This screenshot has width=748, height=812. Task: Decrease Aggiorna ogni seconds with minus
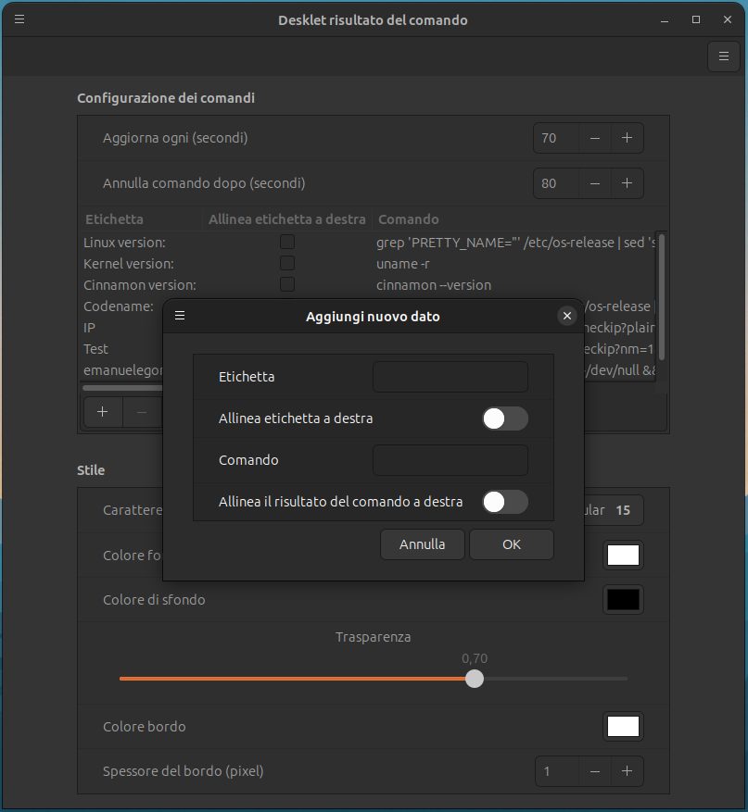tap(595, 138)
